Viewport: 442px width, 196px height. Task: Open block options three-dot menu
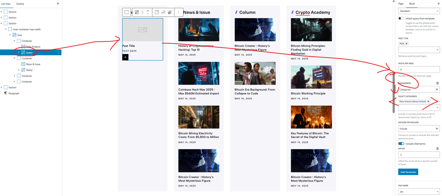pos(179,12)
